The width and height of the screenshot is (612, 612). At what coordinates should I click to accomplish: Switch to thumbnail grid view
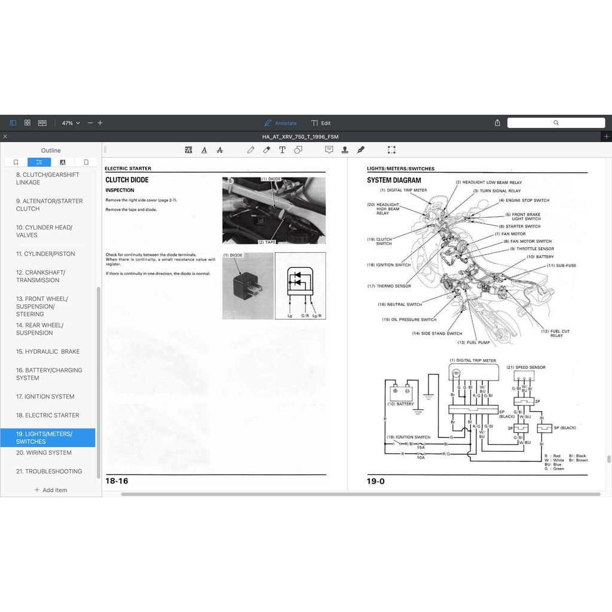(x=27, y=123)
